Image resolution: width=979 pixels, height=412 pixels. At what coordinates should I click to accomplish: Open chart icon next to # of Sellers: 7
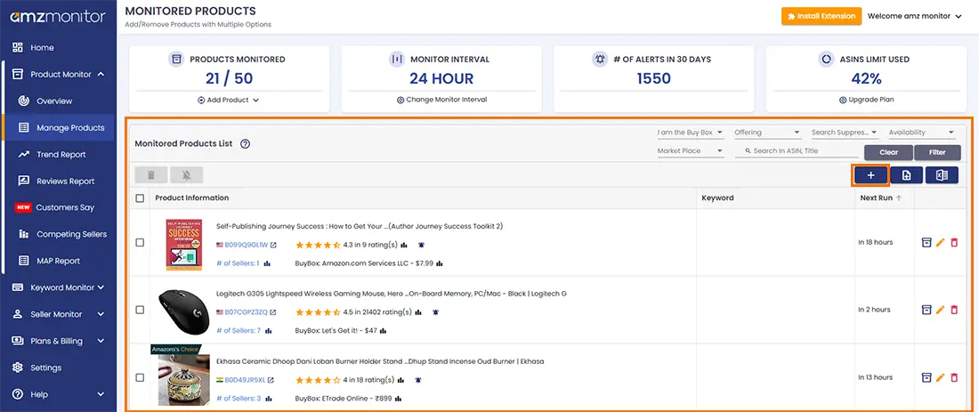(267, 330)
